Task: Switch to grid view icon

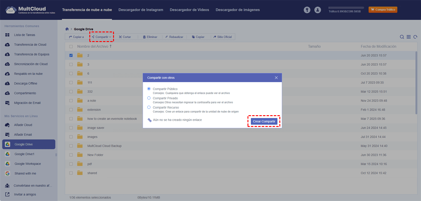Action: tap(409, 37)
